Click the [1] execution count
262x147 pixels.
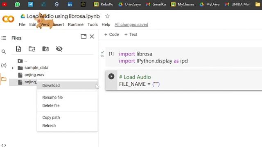[111, 53]
